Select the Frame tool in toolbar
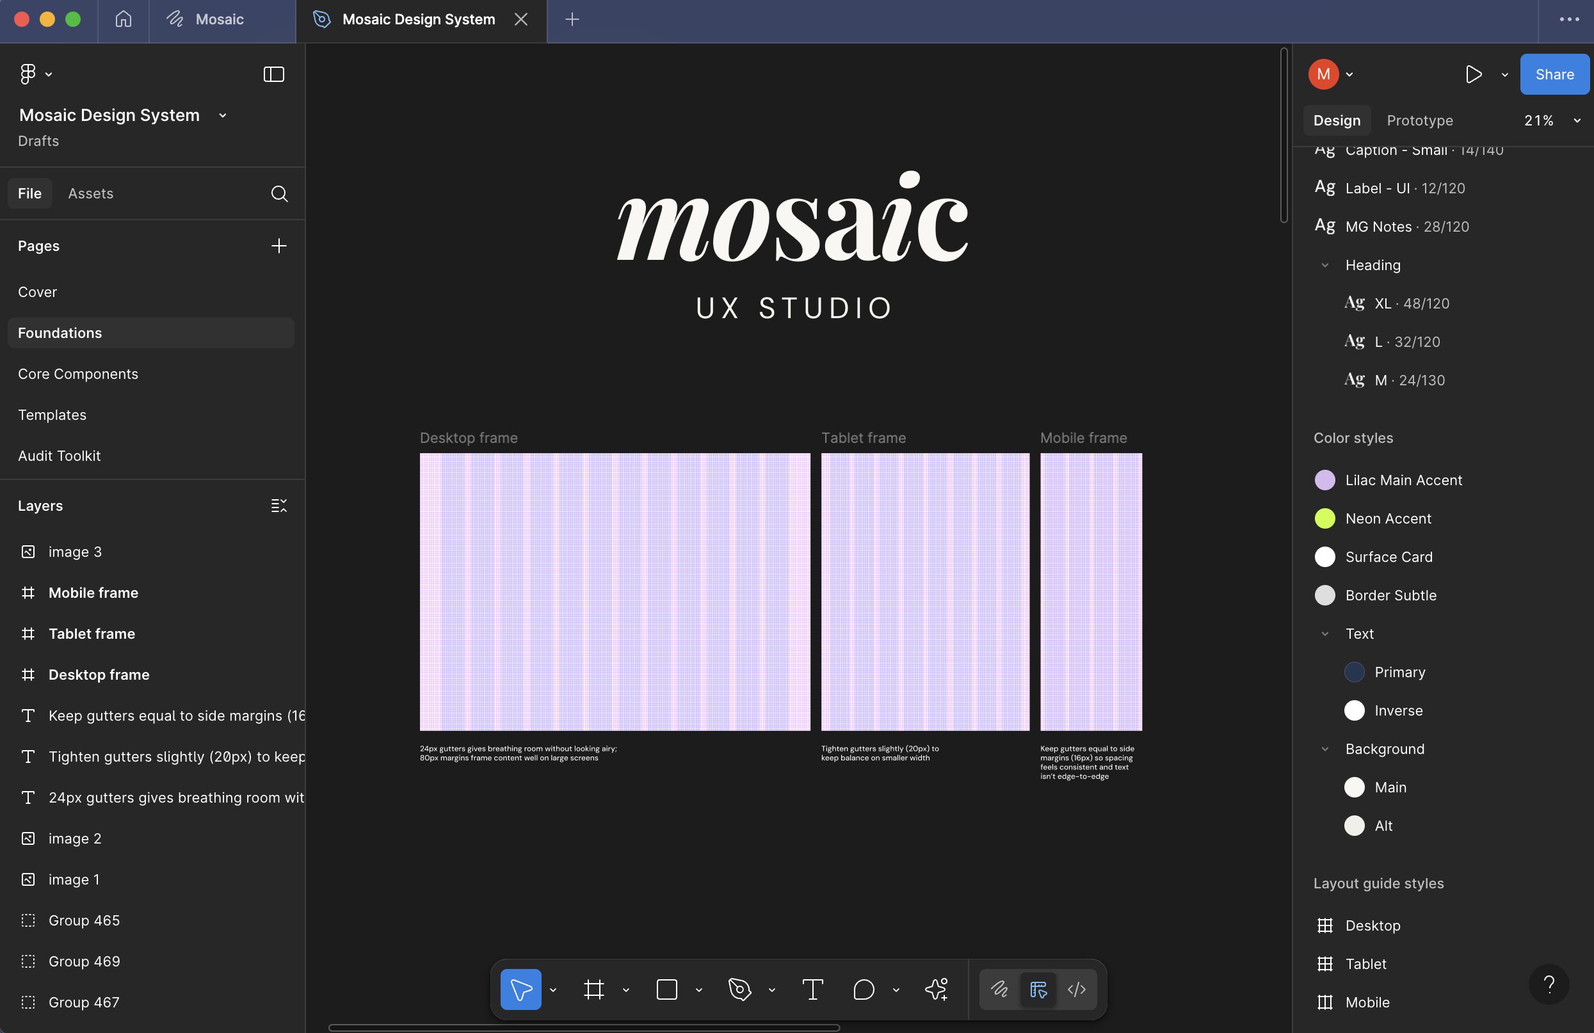Viewport: 1594px width, 1033px height. (593, 989)
